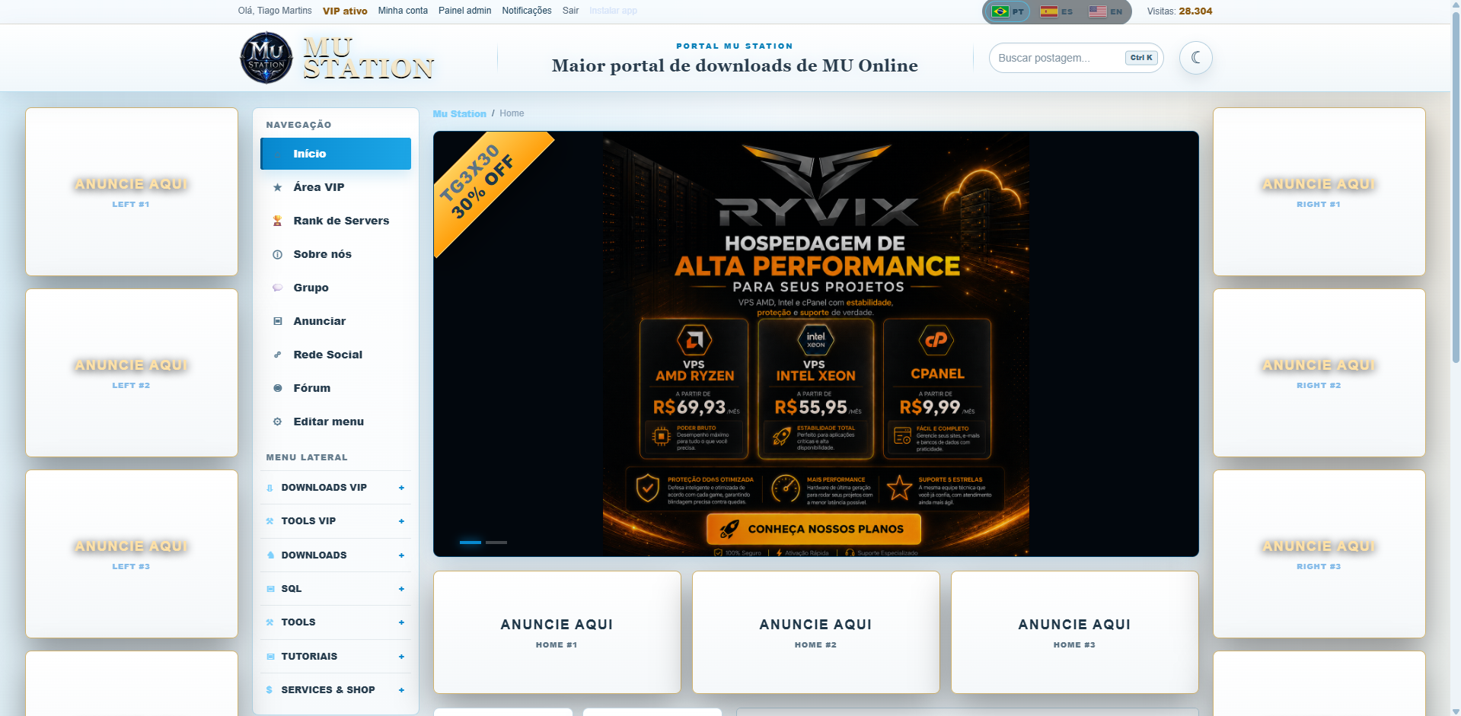Click the Anuncie Aqui LEFT #2 ad slot
Viewport: 1461px width, 716px height.
pyautogui.click(x=132, y=373)
